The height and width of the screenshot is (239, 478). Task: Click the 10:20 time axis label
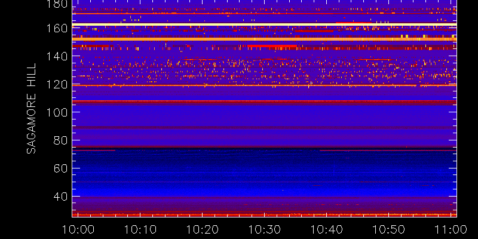click(x=202, y=229)
